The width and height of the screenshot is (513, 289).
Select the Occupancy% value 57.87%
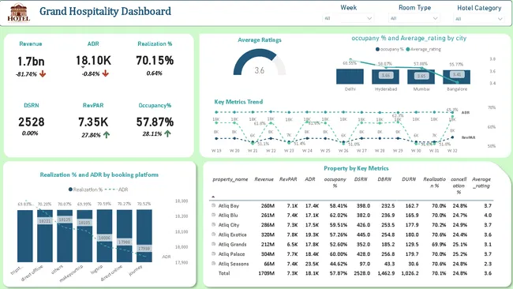click(x=155, y=122)
